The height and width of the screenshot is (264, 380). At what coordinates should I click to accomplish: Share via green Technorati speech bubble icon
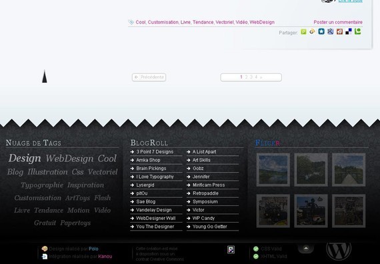coord(358,32)
